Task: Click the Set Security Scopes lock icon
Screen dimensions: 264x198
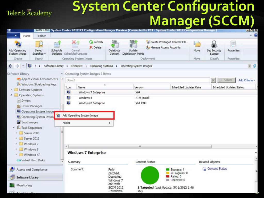Action: [x=214, y=44]
